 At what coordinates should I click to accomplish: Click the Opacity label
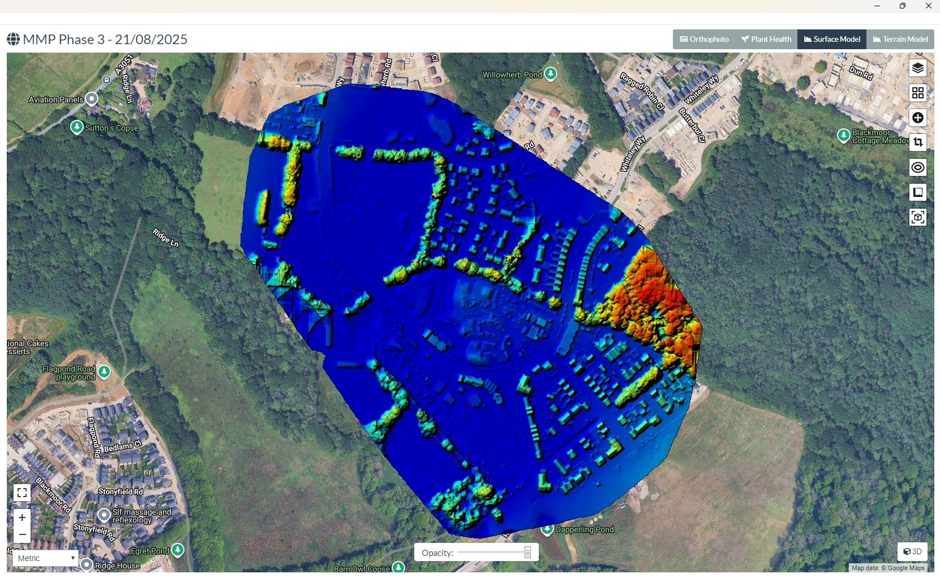pyautogui.click(x=437, y=553)
